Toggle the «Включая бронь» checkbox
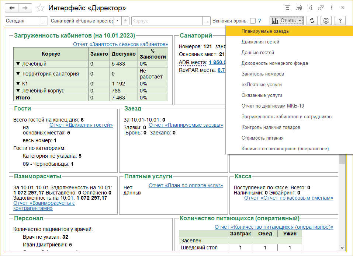This screenshot has width=353, height=256. (x=253, y=21)
